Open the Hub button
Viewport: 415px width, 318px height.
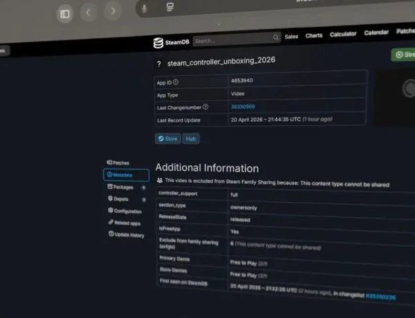point(191,139)
